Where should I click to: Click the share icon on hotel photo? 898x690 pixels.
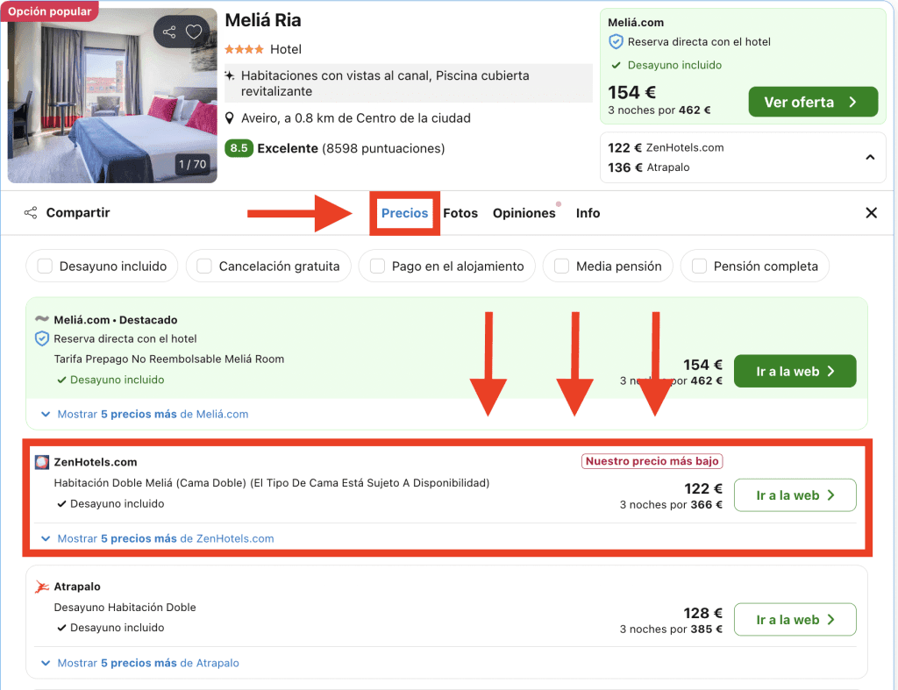click(169, 32)
